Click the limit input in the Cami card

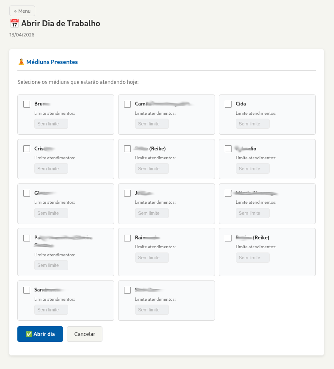tap(152, 124)
